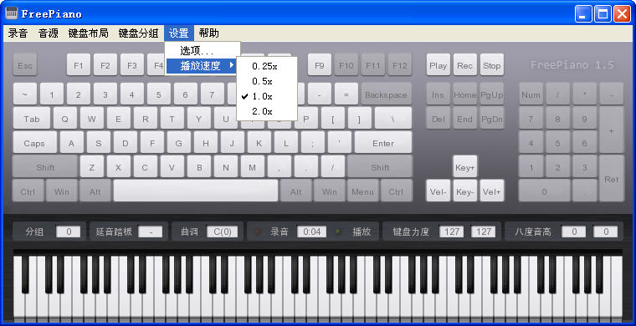Click the second 键盘力度 127 field

coord(484,232)
